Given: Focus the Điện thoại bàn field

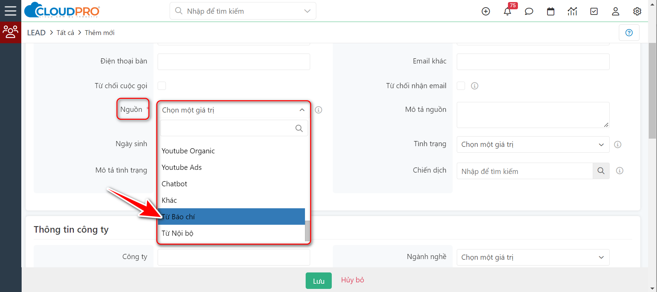Looking at the screenshot, I should pyautogui.click(x=234, y=62).
